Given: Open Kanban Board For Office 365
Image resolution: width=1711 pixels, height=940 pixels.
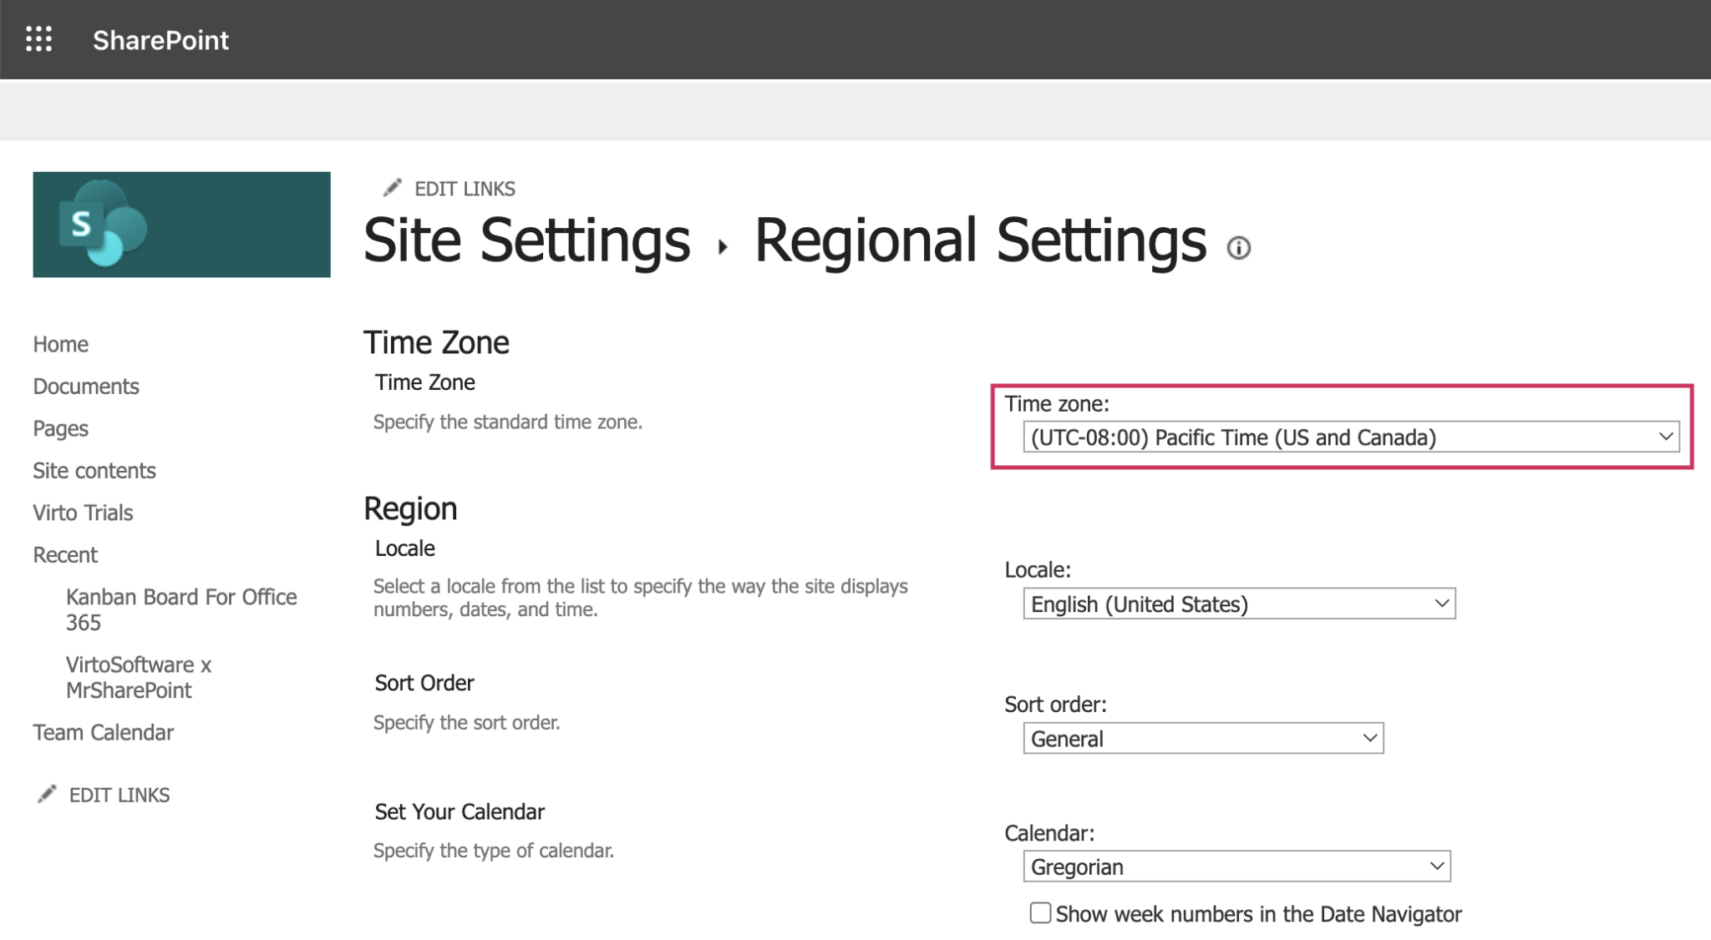Looking at the screenshot, I should pos(181,609).
